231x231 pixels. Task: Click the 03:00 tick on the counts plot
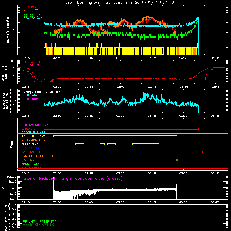coord(120,58)
